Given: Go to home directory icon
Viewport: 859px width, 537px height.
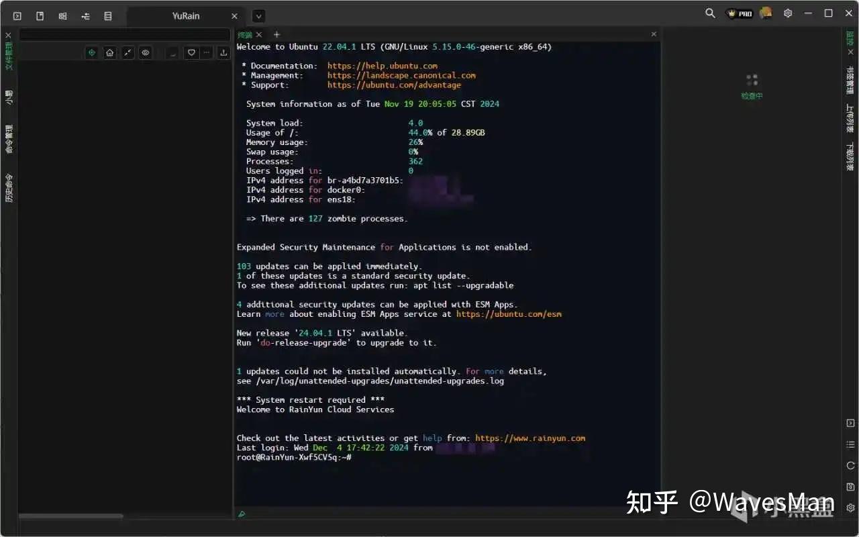Looking at the screenshot, I should point(109,52).
